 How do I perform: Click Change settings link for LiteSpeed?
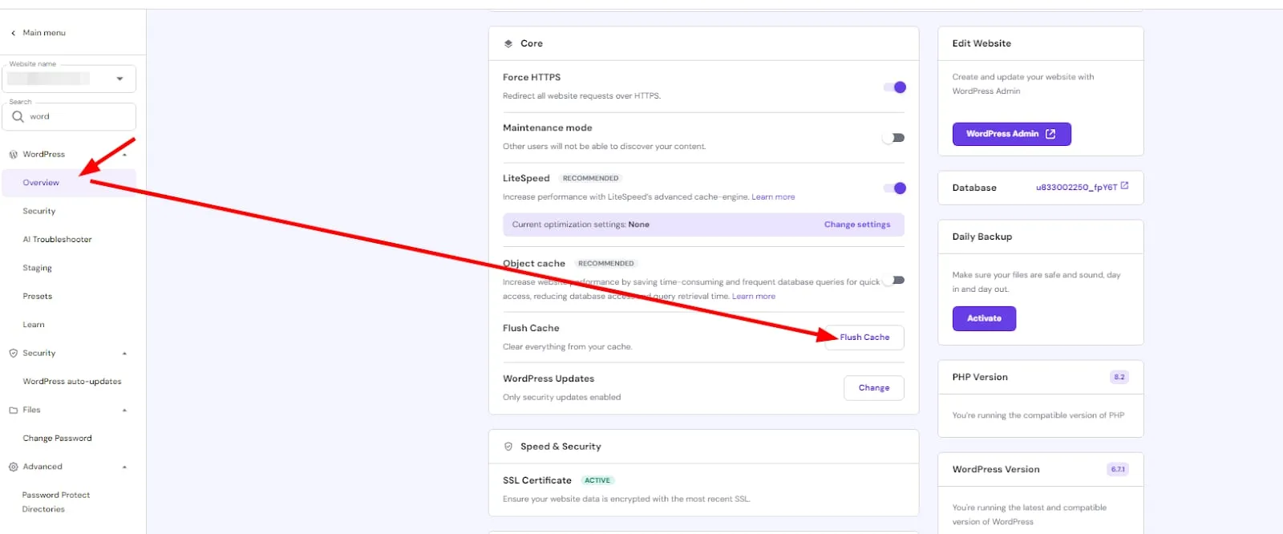pos(857,225)
